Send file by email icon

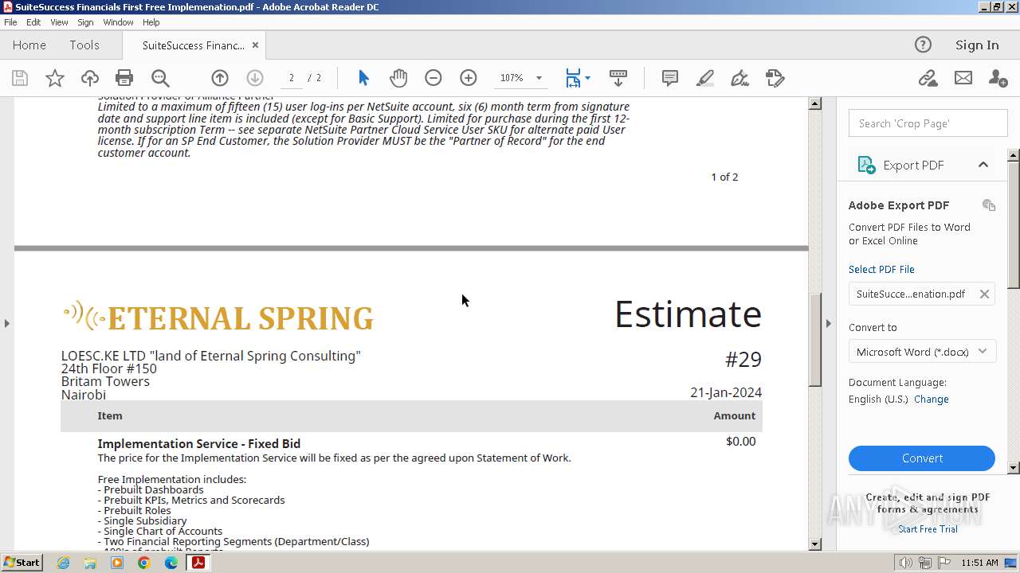[963, 78]
